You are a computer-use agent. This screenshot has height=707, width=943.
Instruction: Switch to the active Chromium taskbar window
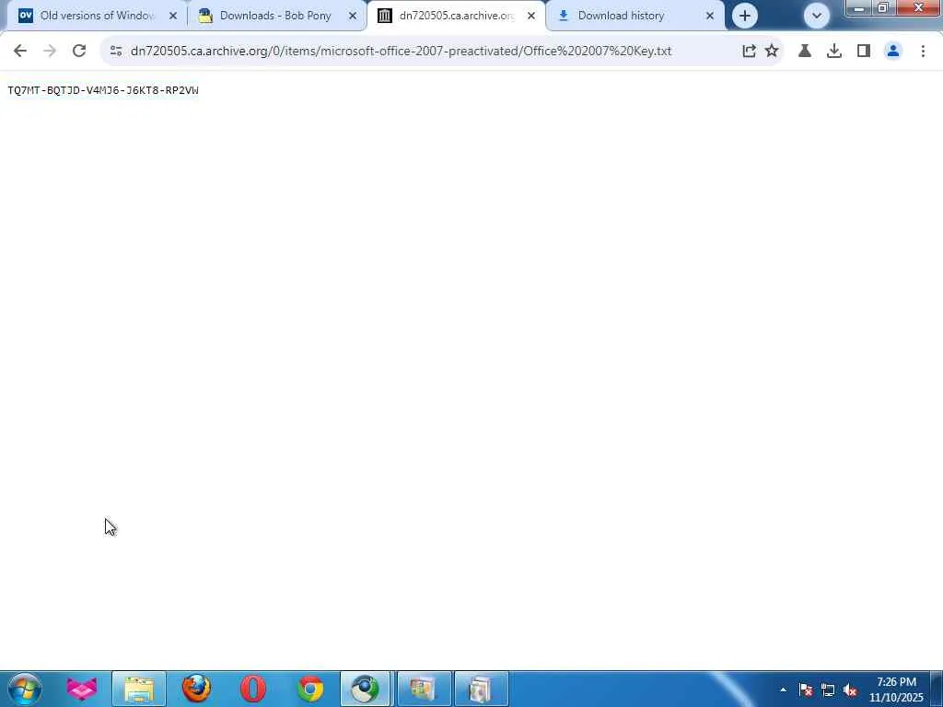click(x=366, y=689)
